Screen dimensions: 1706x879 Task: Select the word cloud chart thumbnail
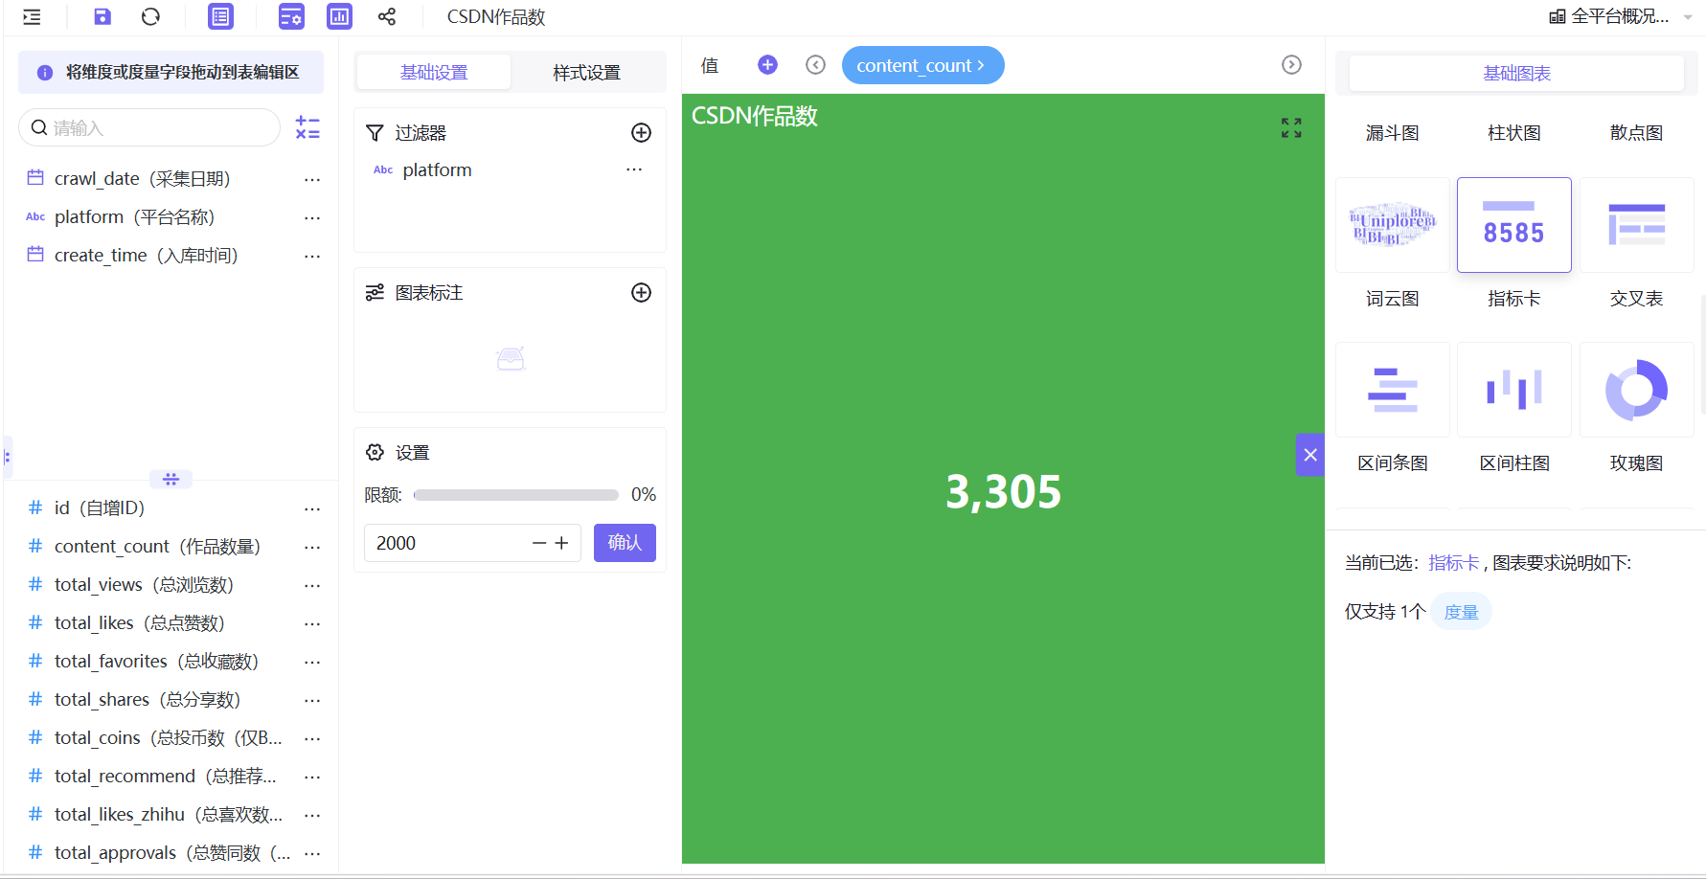(1393, 225)
